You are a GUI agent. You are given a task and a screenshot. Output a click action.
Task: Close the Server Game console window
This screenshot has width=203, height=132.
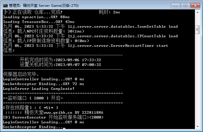(x=195, y=6)
